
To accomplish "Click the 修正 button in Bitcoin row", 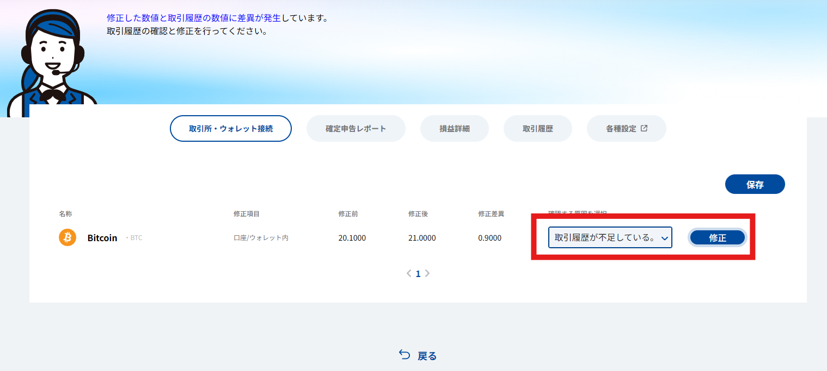I will pyautogui.click(x=718, y=237).
